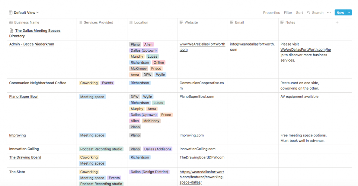Click the Dallas (Addison) location tag

[x=157, y=149]
